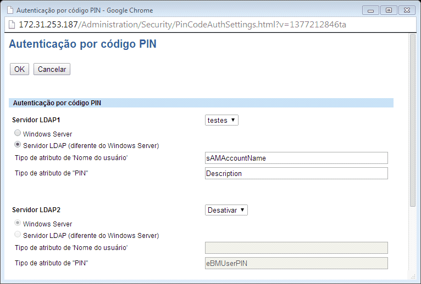Expand the Servidor LDAP2 'Desativar' dropdown
The height and width of the screenshot is (284, 421).
coord(226,210)
